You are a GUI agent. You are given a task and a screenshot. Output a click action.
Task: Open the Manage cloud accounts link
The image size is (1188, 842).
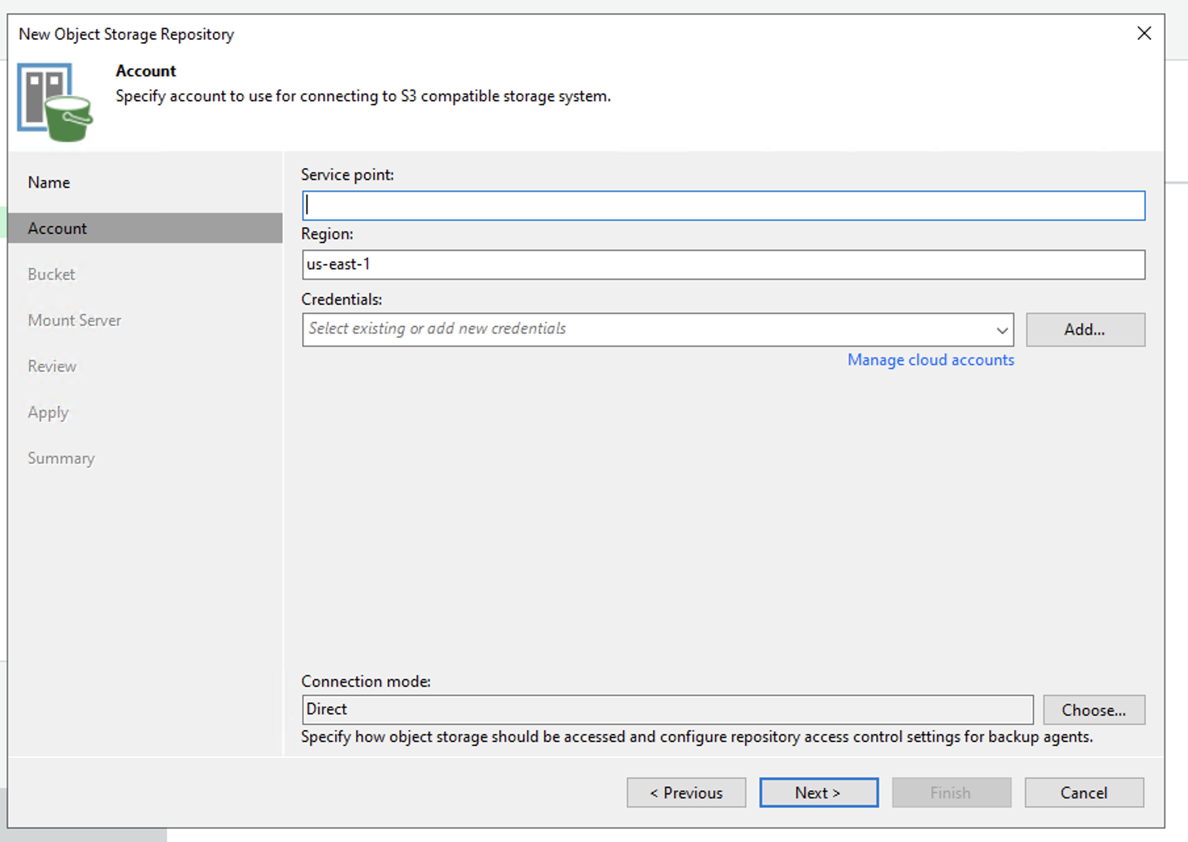click(930, 360)
